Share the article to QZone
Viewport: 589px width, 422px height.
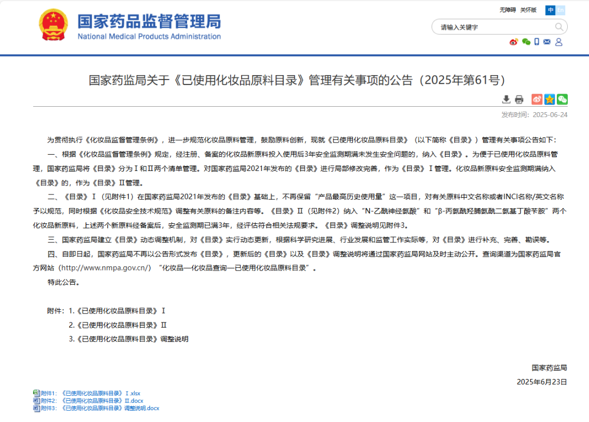point(549,99)
